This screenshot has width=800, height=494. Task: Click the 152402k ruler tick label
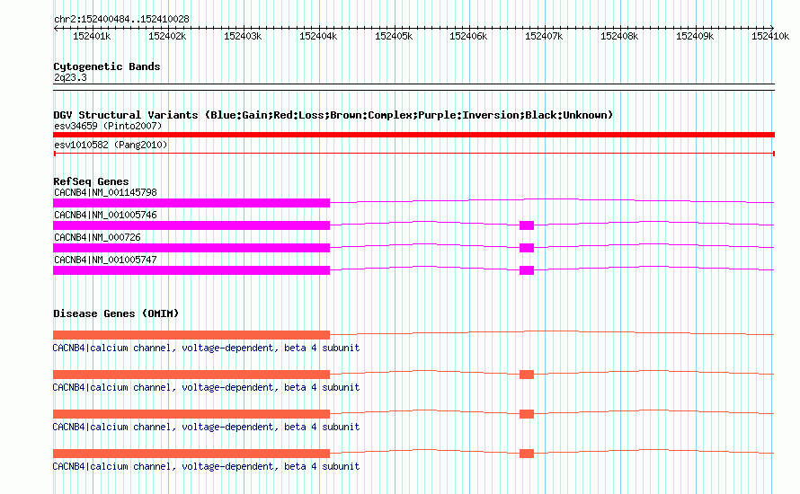167,36
